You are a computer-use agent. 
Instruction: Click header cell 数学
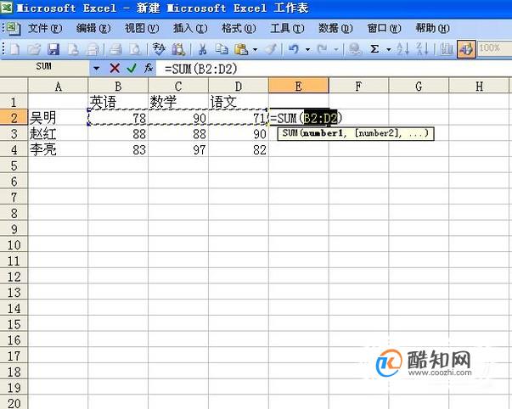[x=178, y=102]
